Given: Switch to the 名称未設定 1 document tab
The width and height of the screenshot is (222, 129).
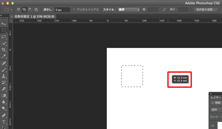Looking at the screenshot, I should 34,16.
